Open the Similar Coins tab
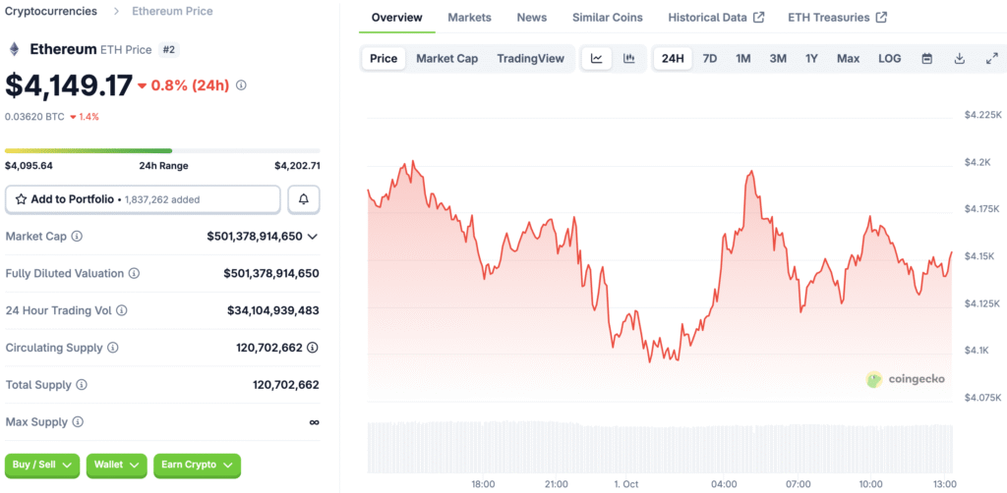Image resolution: width=1007 pixels, height=493 pixels. pyautogui.click(x=608, y=18)
